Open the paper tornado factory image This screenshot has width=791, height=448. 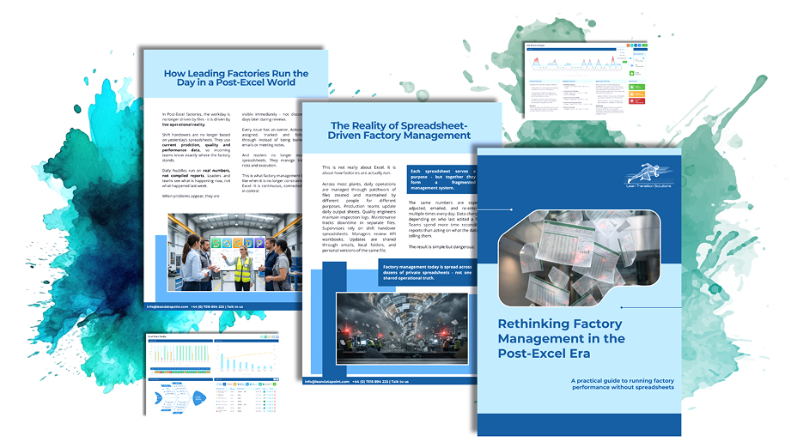(x=402, y=328)
